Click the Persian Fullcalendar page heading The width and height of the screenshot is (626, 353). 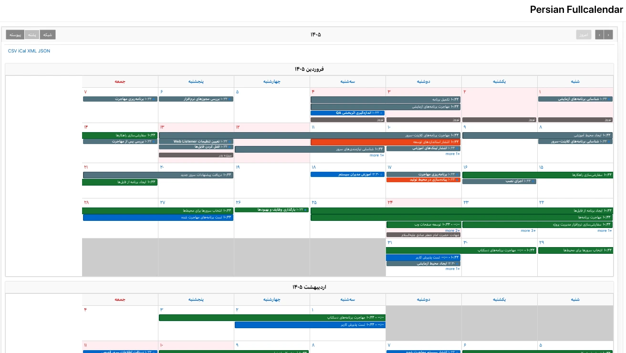pos(576,10)
